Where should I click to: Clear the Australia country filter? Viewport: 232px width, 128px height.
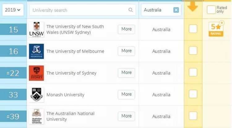coord(176,10)
